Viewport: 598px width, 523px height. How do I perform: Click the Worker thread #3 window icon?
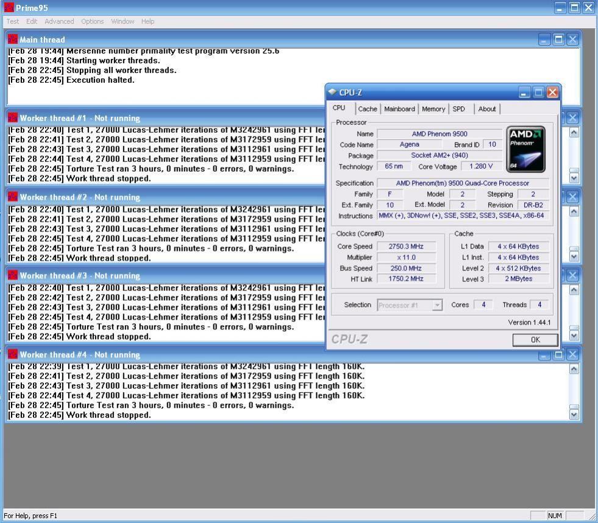(13, 275)
